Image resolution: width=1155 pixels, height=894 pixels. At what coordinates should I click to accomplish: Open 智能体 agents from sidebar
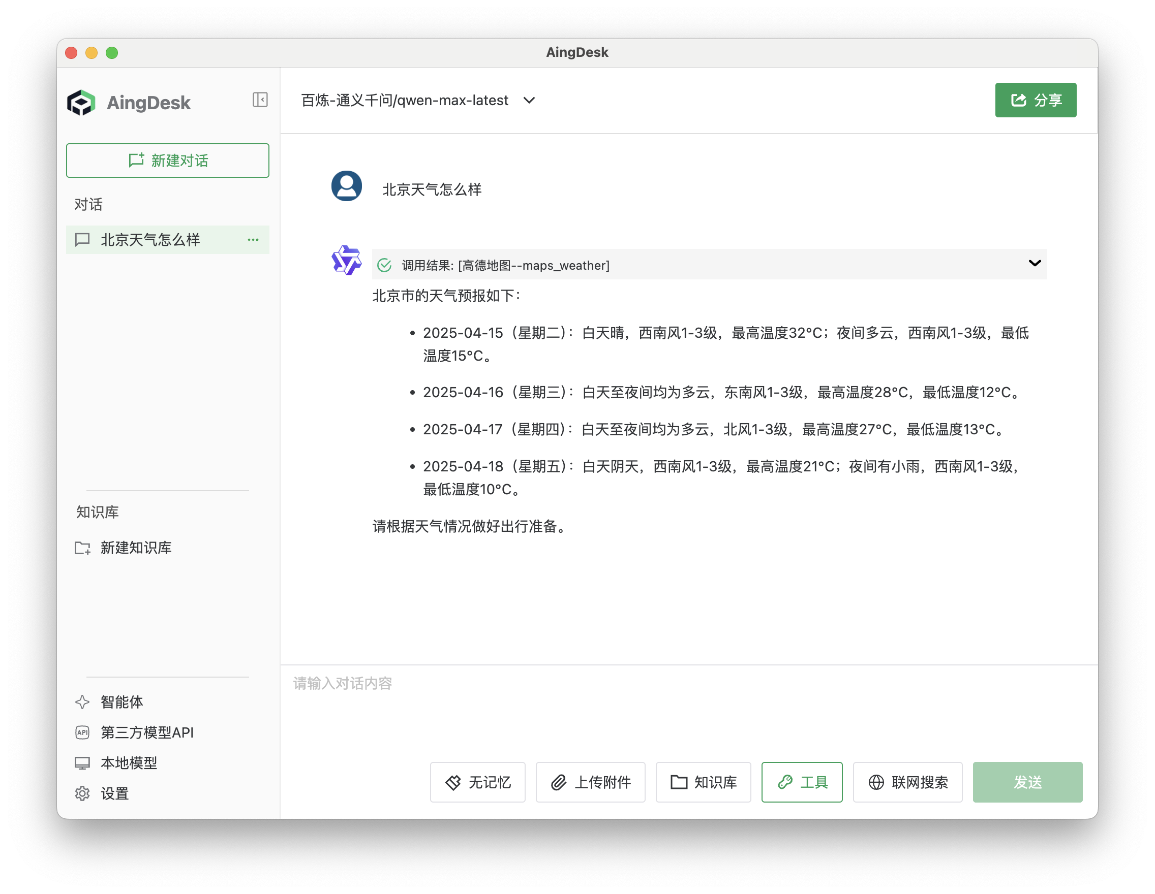[x=121, y=701]
